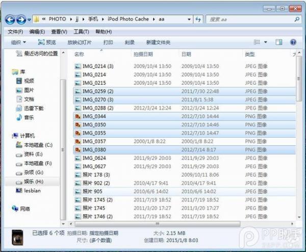This screenshot has height=252, width=306.
Task: Click PNG icon of IMG_0357
Action: [x=78, y=141]
